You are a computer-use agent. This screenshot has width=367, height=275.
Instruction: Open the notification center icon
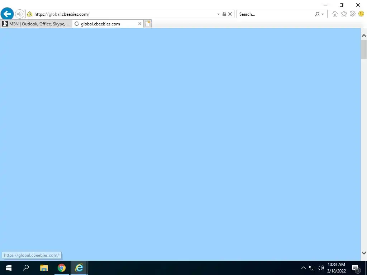(x=356, y=268)
